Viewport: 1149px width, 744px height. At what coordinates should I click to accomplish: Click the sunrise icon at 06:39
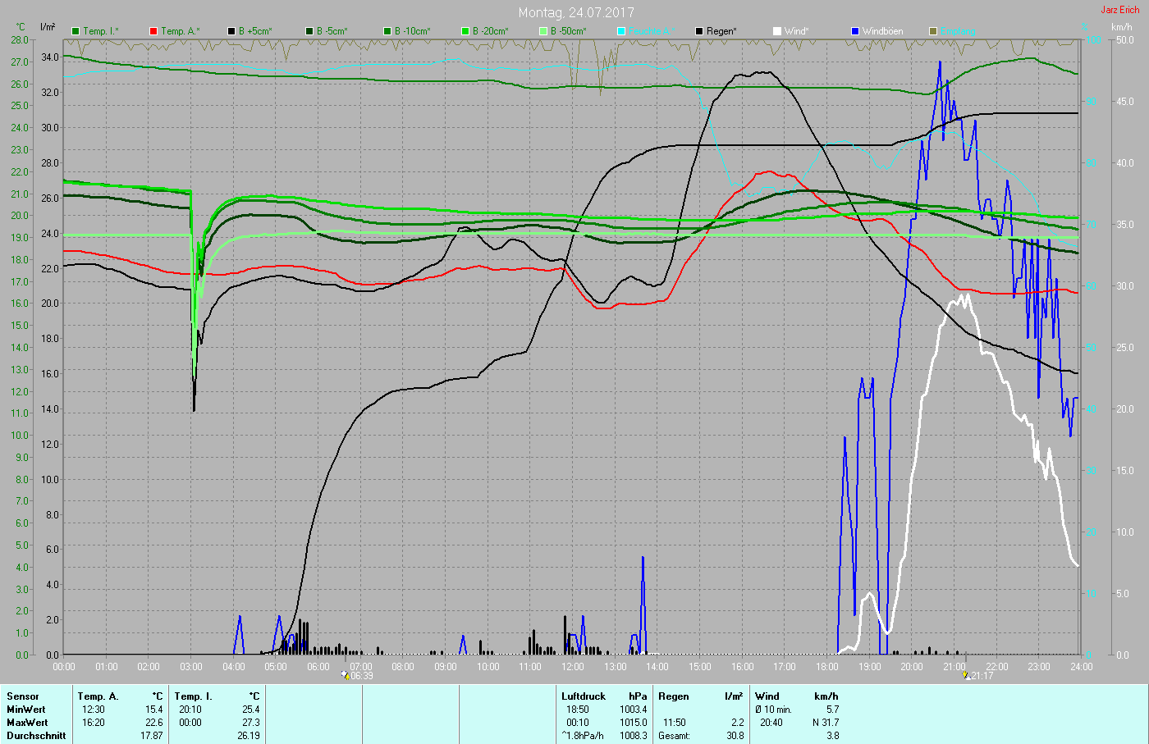(346, 675)
